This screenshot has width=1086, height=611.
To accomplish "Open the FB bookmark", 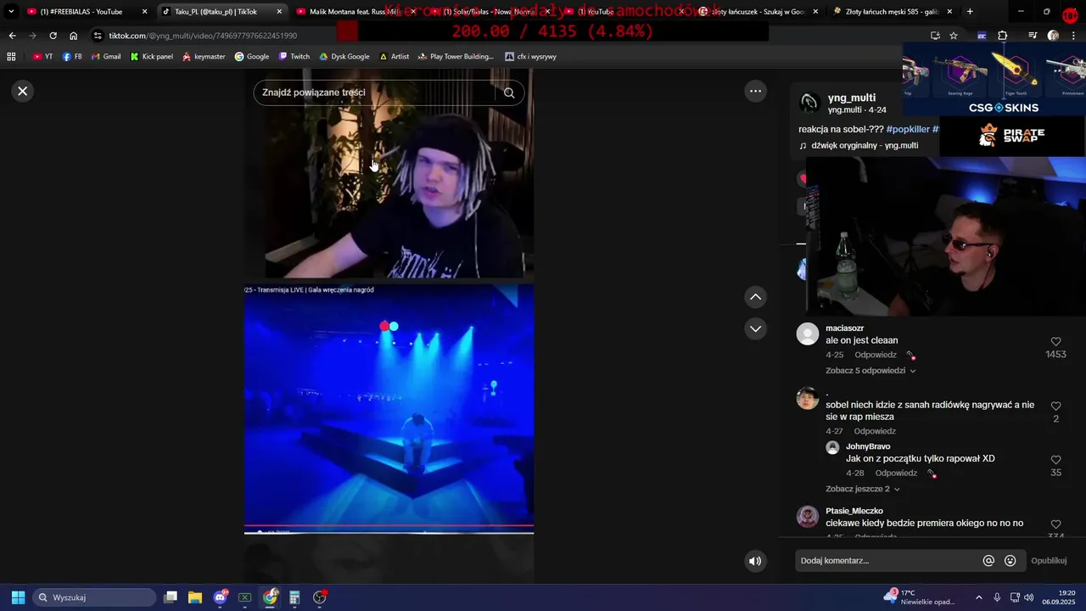I will tap(72, 56).
